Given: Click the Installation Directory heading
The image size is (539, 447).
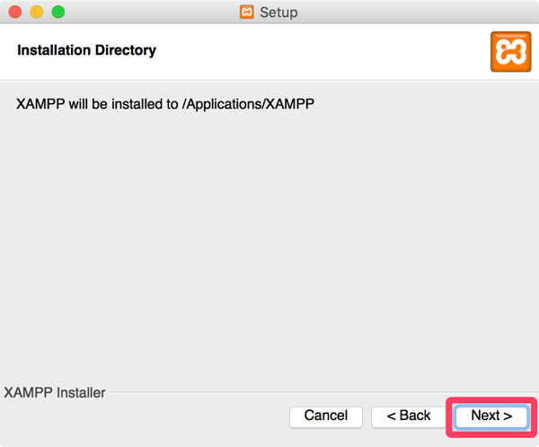Looking at the screenshot, I should click(86, 50).
